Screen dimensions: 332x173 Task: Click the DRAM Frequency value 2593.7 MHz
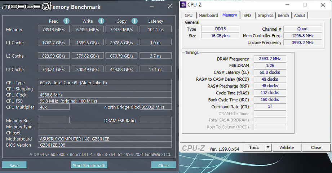270,59
